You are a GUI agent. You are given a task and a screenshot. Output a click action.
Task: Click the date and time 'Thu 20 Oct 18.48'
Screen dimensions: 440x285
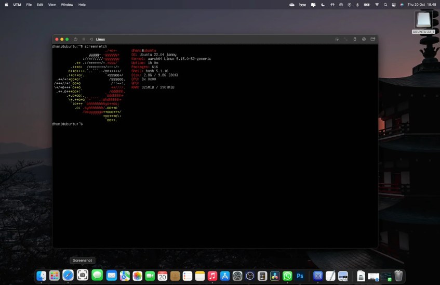[x=422, y=5]
